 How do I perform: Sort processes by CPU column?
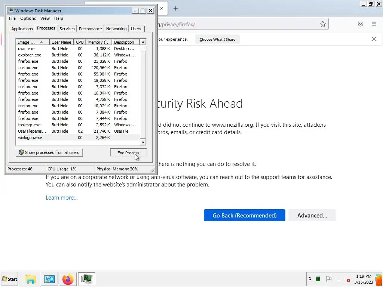(x=80, y=42)
